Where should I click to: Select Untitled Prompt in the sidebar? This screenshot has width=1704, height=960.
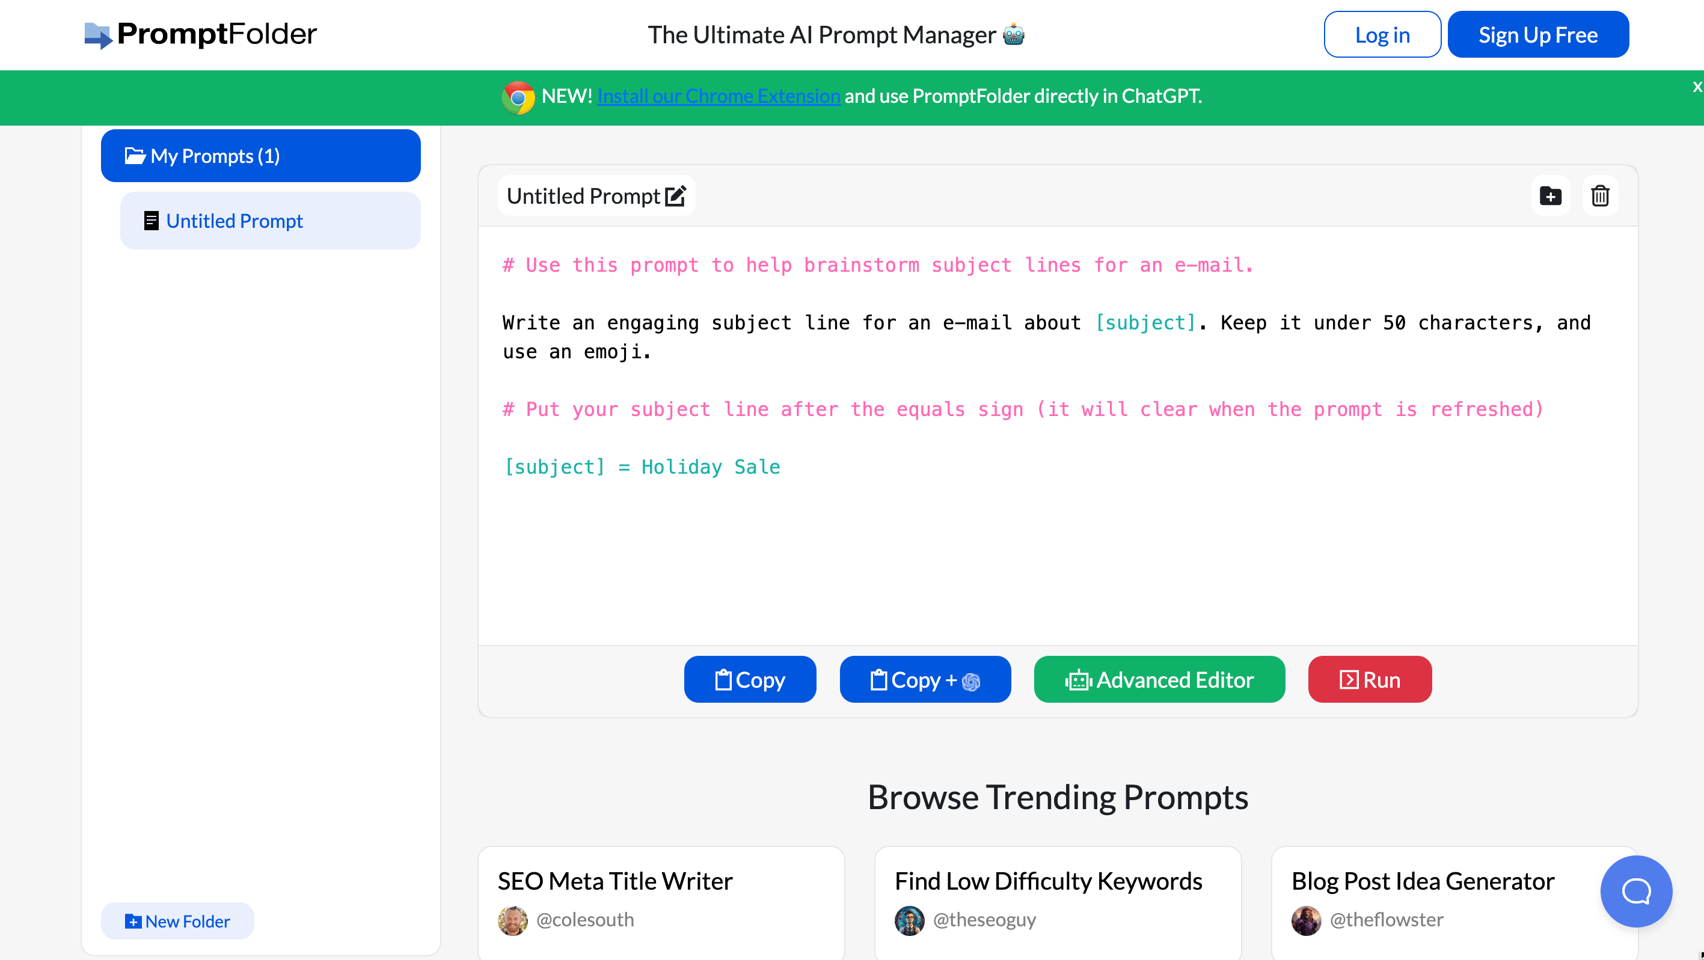click(270, 221)
